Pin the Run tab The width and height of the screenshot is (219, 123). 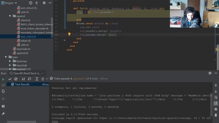pyautogui.click(x=3, y=114)
